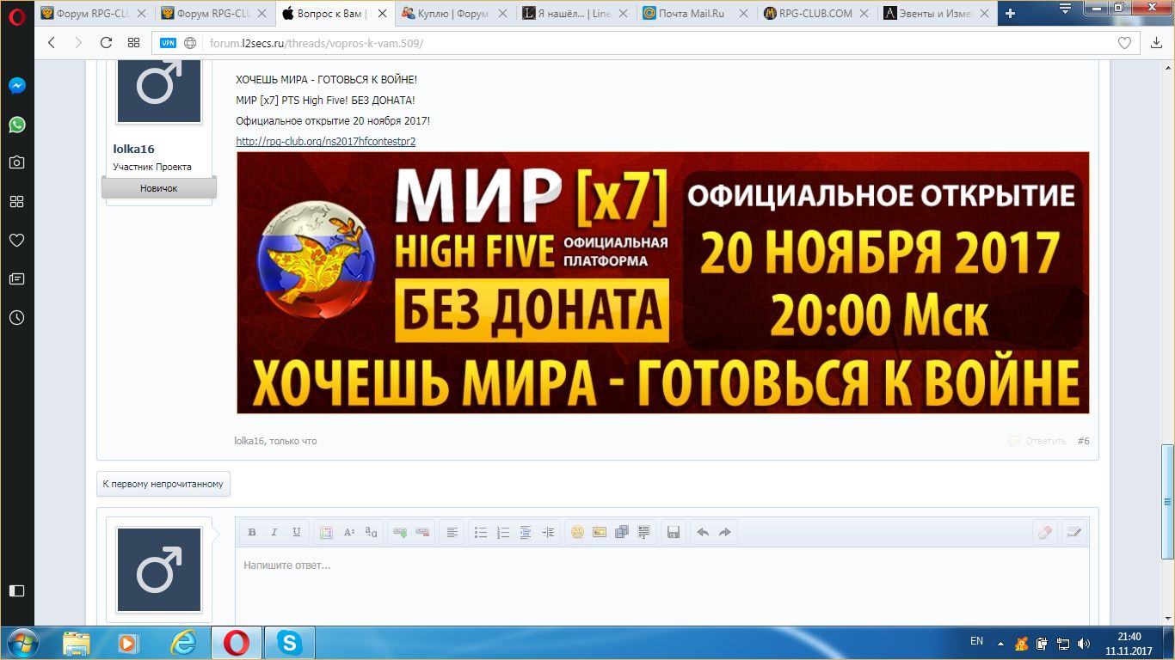Click the save draft floppy icon

(674, 533)
